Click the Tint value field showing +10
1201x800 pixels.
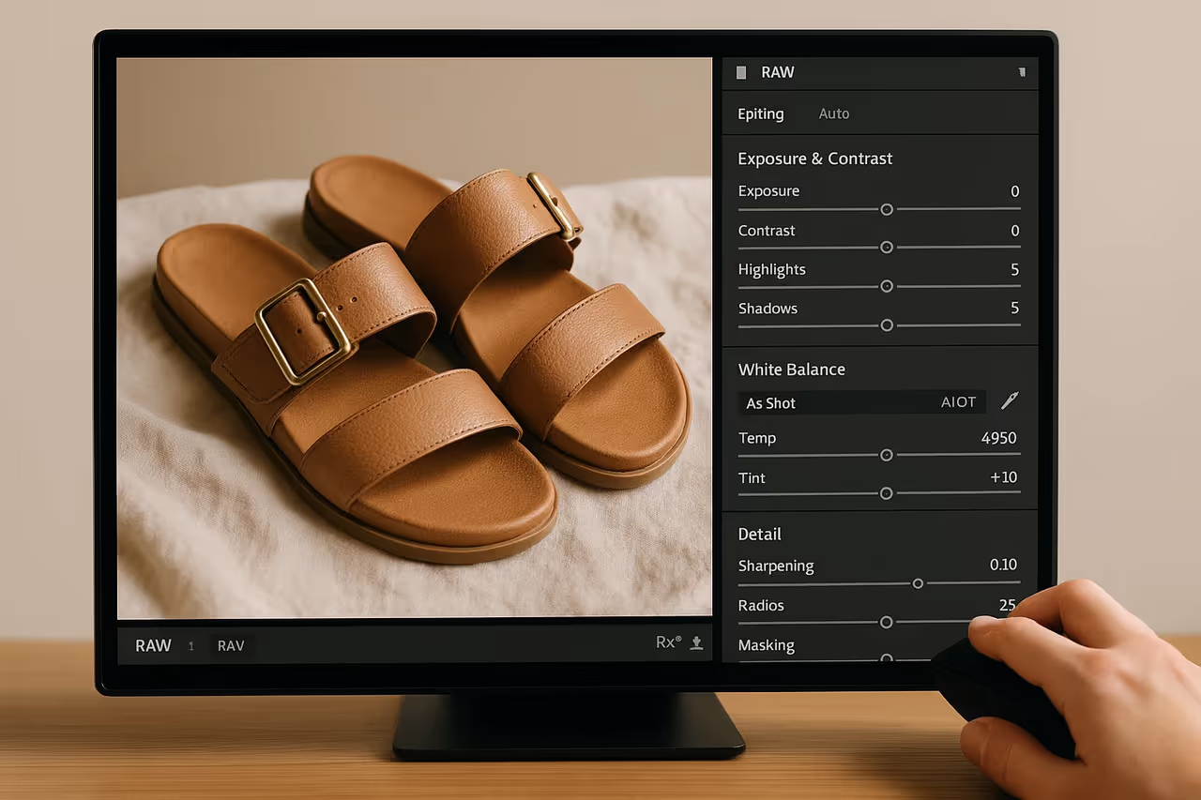click(1003, 476)
